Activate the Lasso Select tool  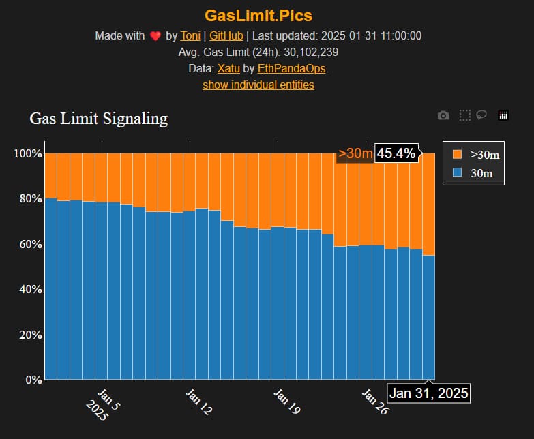[x=481, y=115]
